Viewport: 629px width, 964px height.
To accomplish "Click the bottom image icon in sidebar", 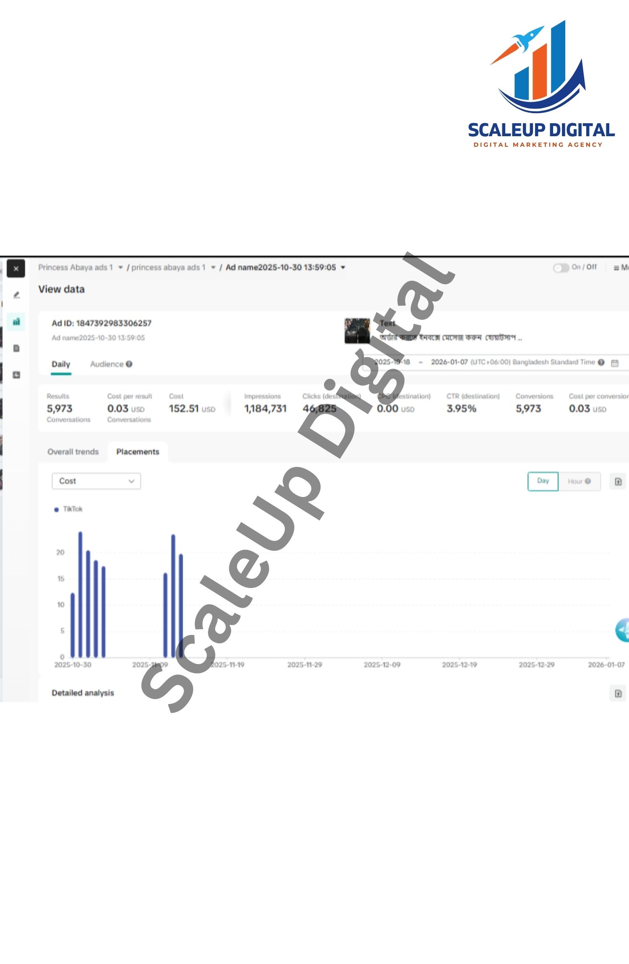I will tap(16, 375).
